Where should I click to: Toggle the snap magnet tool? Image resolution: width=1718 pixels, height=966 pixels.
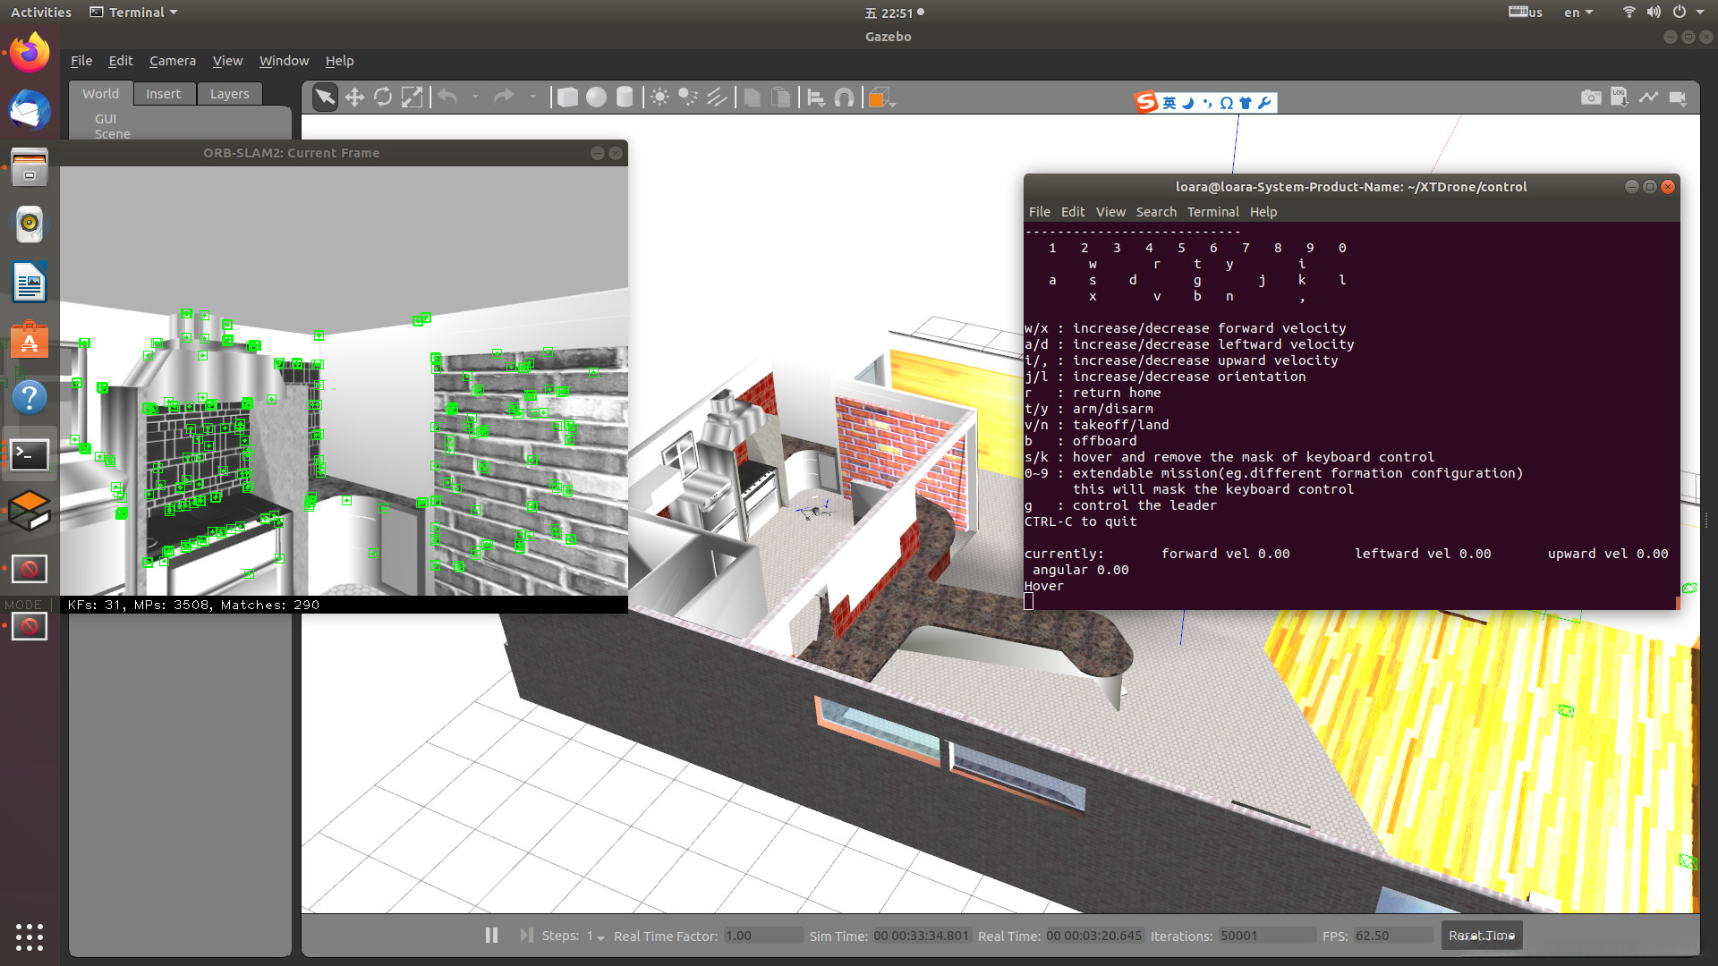pyautogui.click(x=844, y=97)
